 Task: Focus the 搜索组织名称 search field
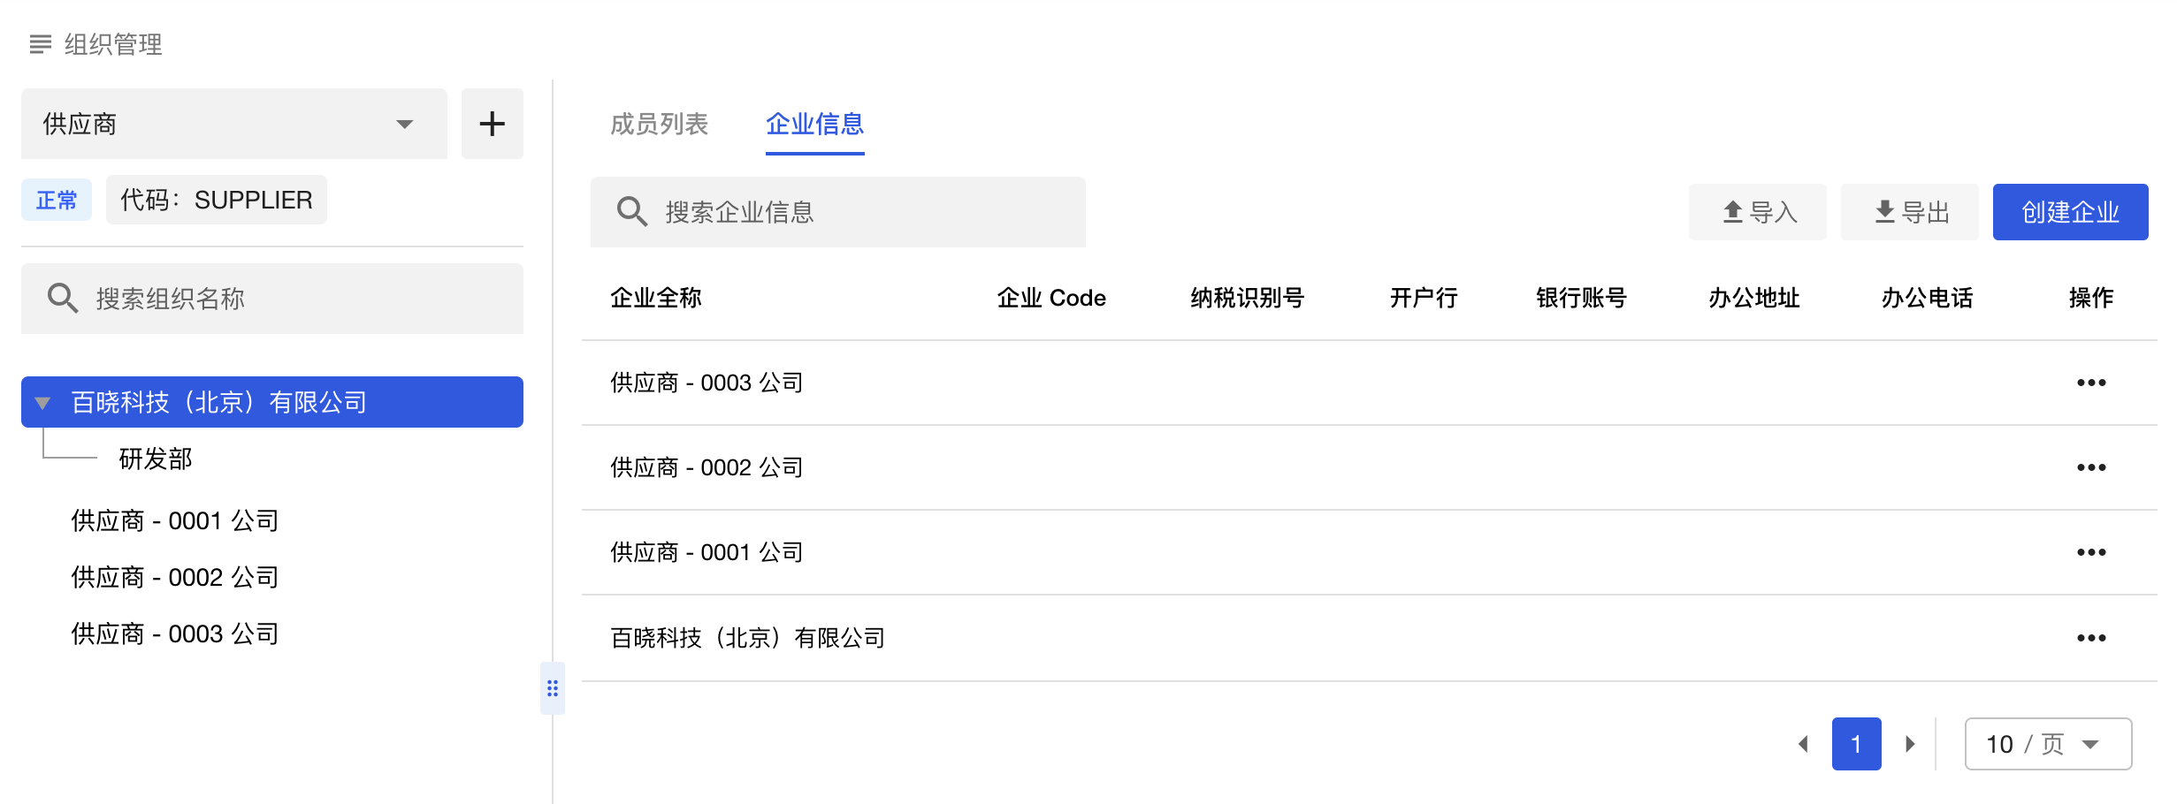coord(272,299)
